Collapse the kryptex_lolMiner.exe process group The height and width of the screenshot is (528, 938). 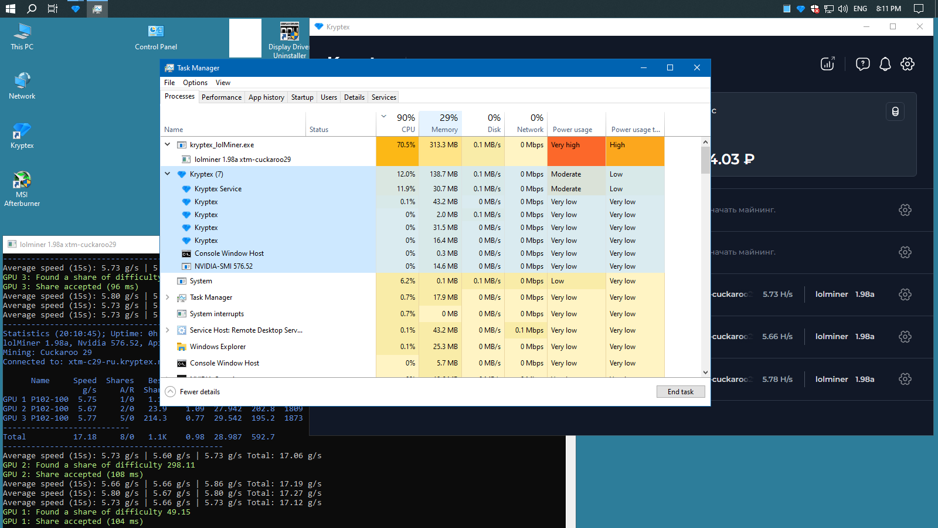coord(168,144)
